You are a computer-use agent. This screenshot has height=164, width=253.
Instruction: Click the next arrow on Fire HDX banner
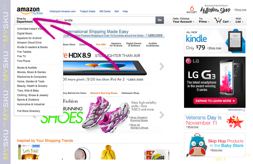pyautogui.click(x=162, y=66)
